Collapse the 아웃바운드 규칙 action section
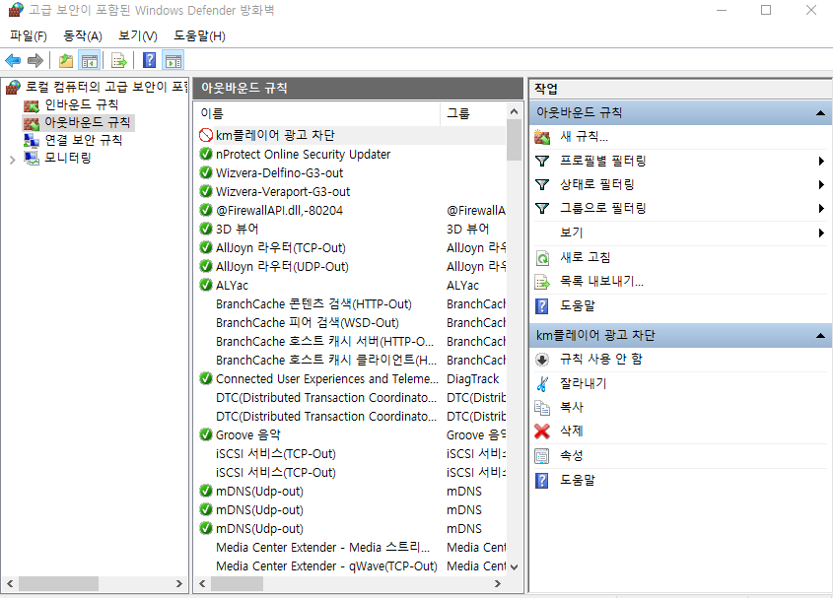 [821, 111]
